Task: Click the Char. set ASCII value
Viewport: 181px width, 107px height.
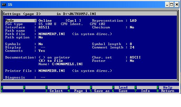Action: click(135, 57)
